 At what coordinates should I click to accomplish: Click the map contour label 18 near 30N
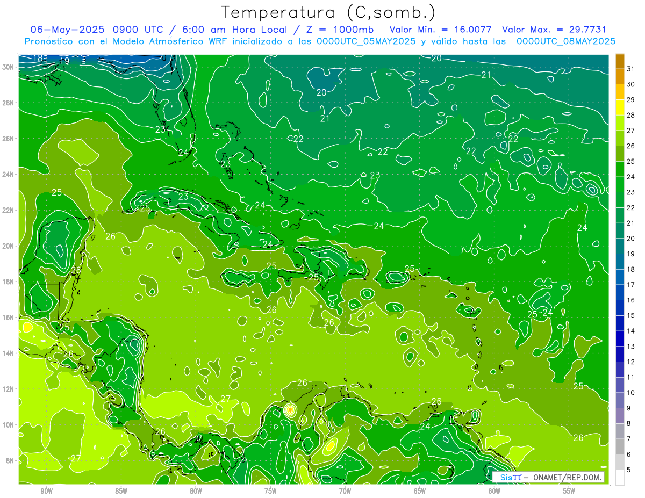coord(38,58)
